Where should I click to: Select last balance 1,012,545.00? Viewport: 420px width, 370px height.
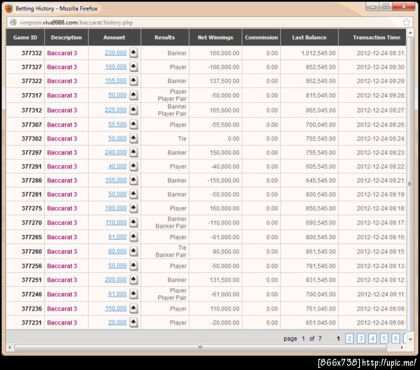click(x=318, y=53)
